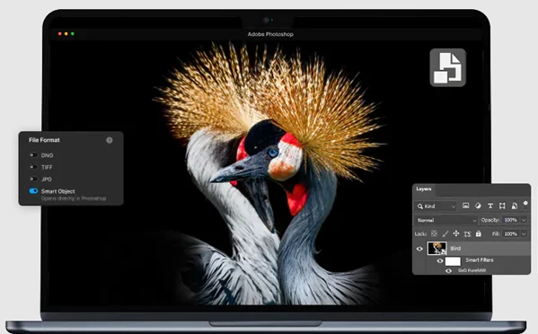Click the JPG label text
Image resolution: width=538 pixels, height=334 pixels.
pyautogui.click(x=47, y=179)
